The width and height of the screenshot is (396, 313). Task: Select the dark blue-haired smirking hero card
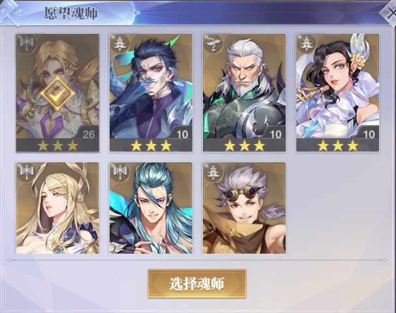pyautogui.click(x=151, y=93)
